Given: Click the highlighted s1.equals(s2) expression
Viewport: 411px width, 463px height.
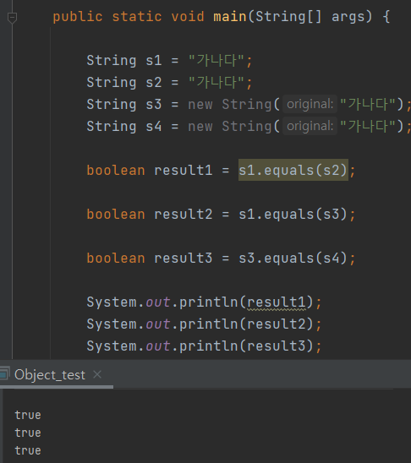Looking at the screenshot, I should 293,170.
